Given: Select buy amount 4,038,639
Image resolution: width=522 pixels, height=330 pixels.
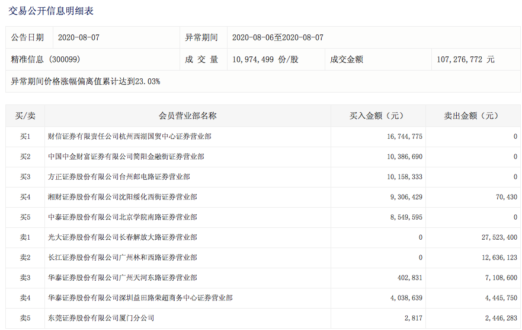Looking at the screenshot, I should [x=406, y=298].
